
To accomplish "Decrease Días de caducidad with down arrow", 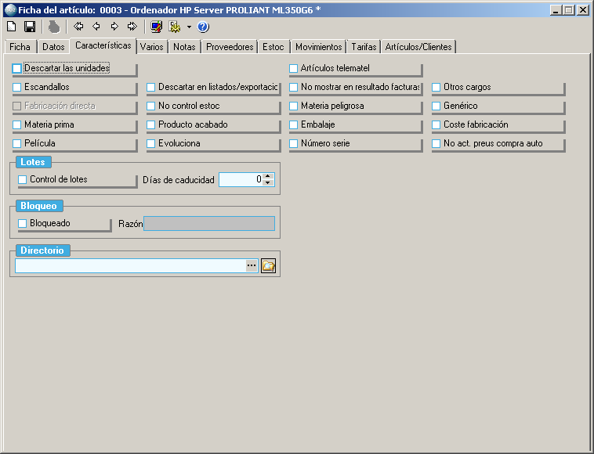I will click(x=268, y=182).
